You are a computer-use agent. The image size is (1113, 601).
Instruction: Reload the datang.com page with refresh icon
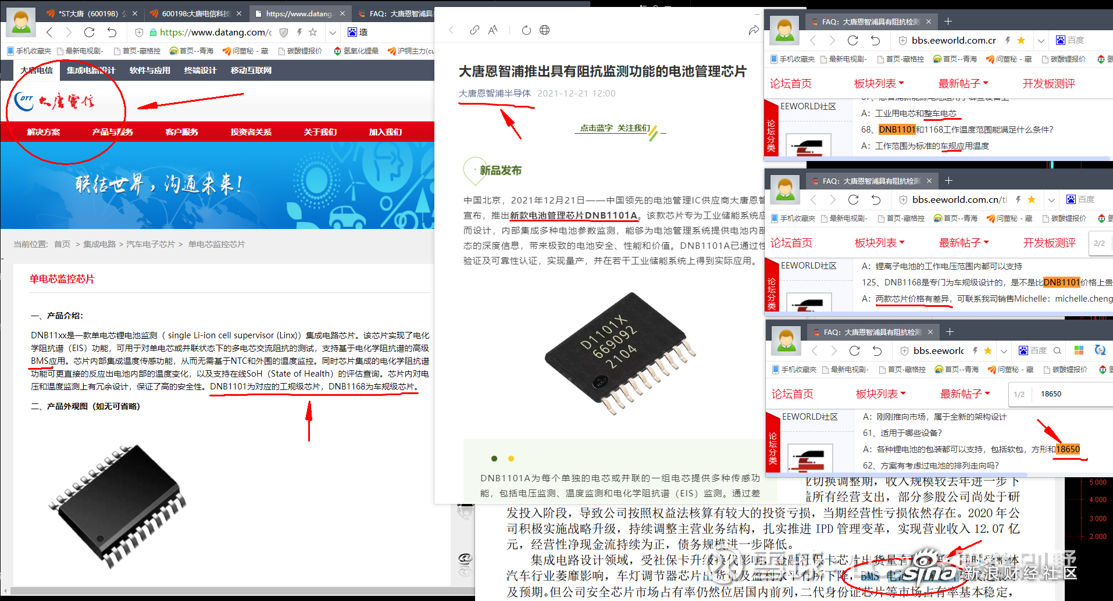(89, 33)
